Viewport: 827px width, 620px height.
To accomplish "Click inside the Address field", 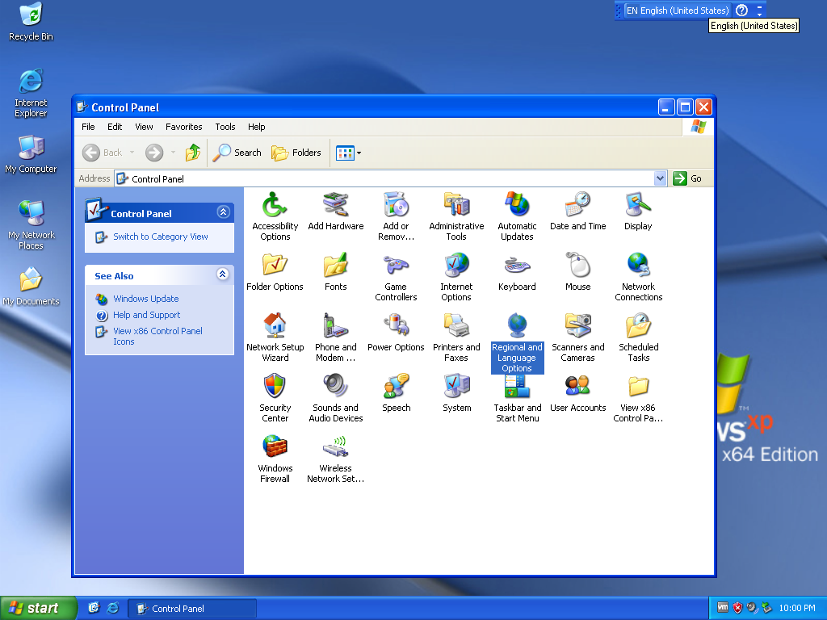I will [390, 178].
